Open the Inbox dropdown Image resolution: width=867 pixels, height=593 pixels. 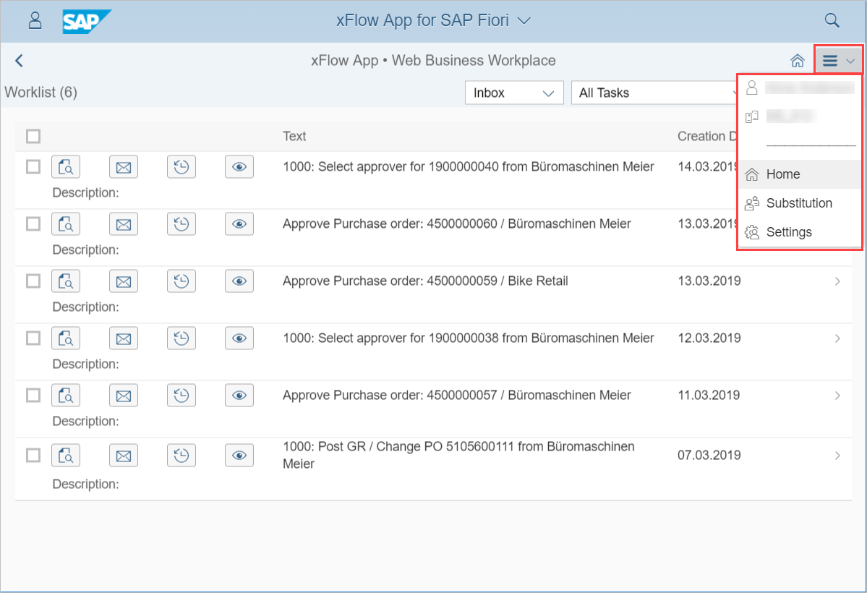[x=513, y=93]
